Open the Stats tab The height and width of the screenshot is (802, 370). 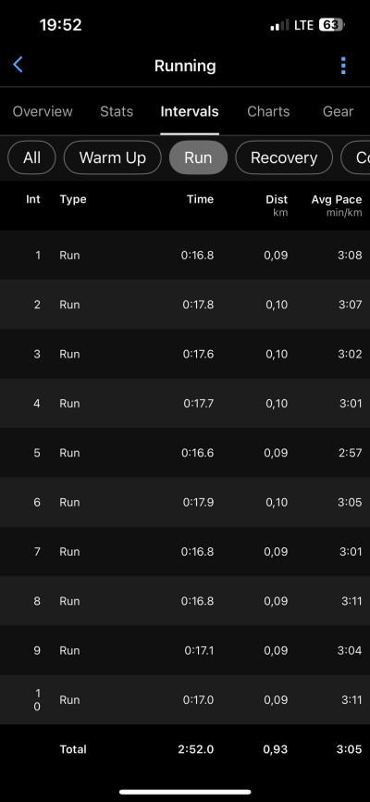pos(117,111)
